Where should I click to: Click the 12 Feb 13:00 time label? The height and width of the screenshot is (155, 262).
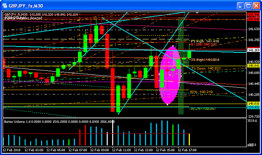[x=143, y=150]
